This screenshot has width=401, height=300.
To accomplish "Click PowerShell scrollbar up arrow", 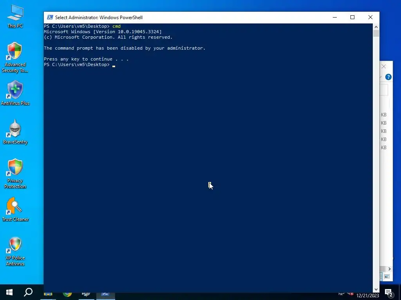I will 376,27.
